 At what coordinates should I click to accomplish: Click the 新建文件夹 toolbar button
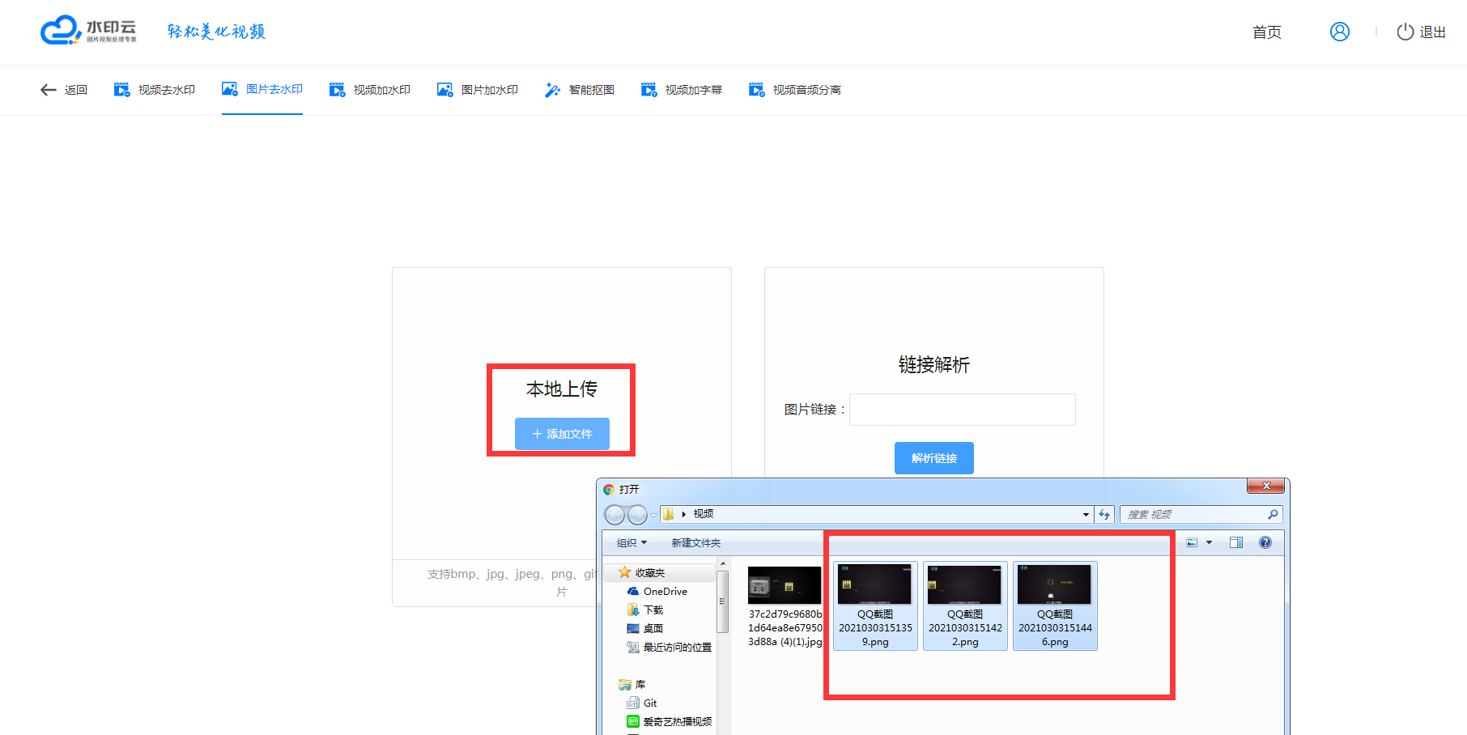695,542
